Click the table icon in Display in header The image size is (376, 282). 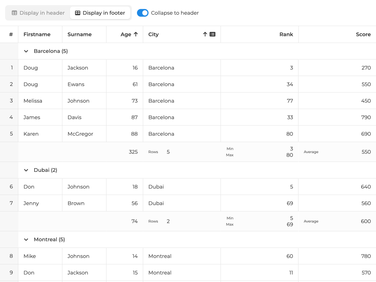(14, 13)
